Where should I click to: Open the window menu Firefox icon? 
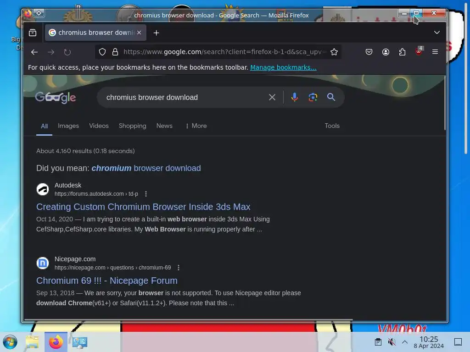point(28,13)
